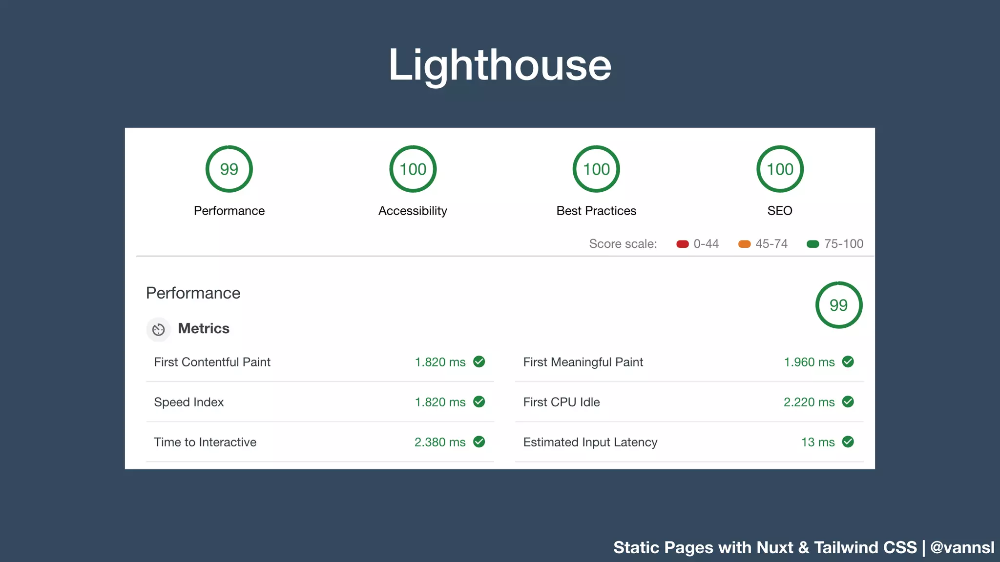Viewport: 1000px width, 562px height.
Task: Click the Accessibility score gauge showing 100
Action: click(x=413, y=169)
